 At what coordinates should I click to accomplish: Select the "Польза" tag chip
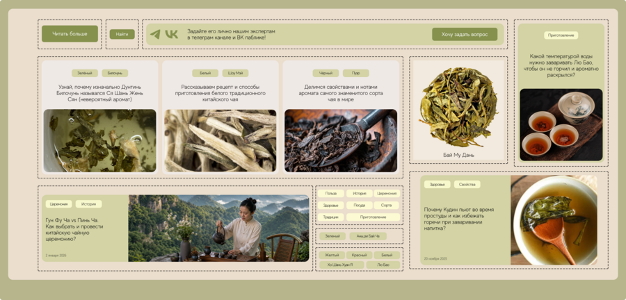tap(331, 193)
